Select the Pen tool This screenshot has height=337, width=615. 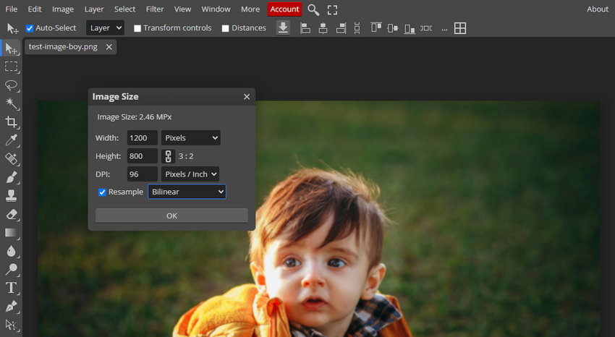pos(11,306)
